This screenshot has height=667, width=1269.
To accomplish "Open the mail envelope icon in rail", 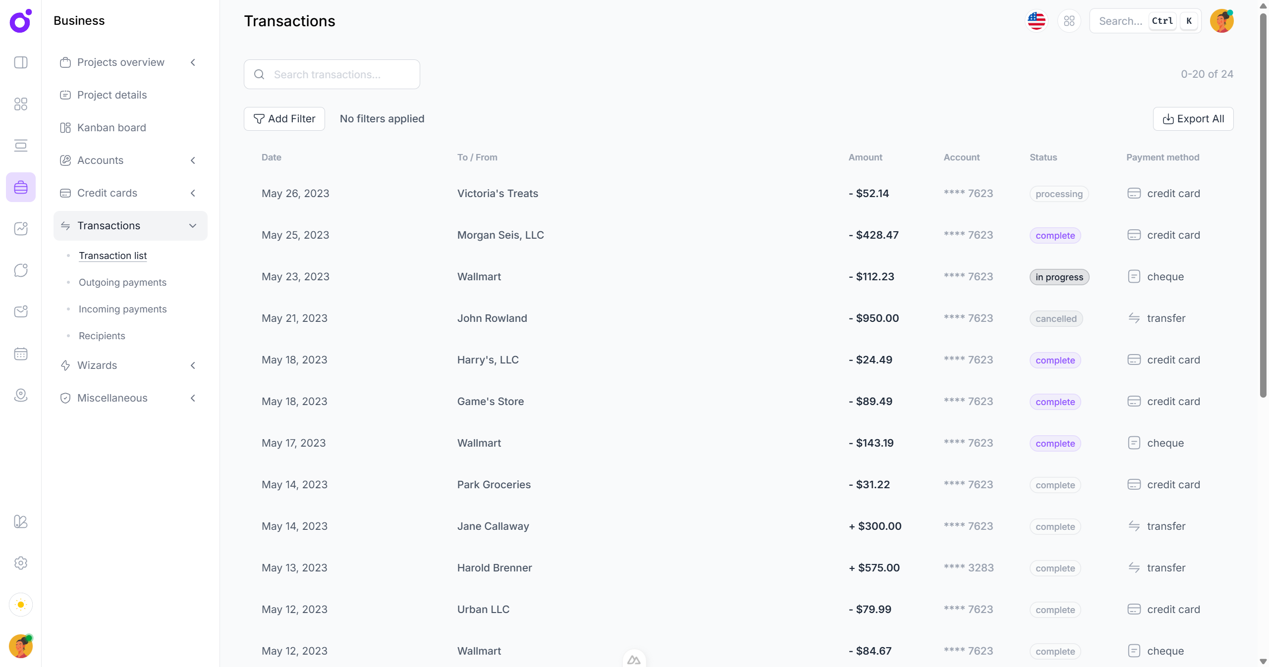I will 20,311.
